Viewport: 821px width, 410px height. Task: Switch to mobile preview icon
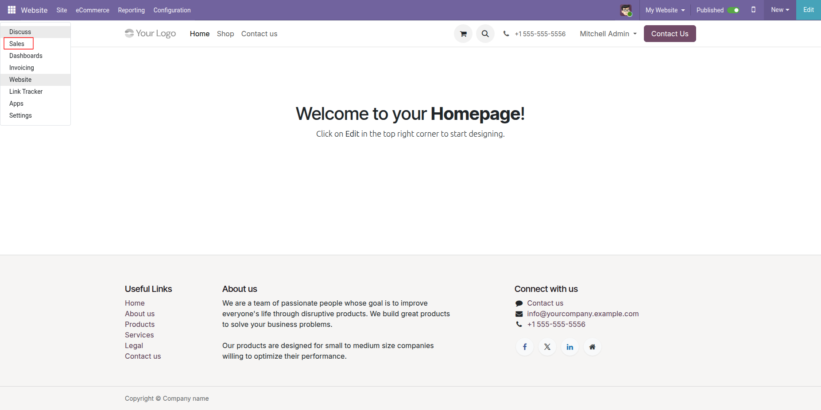[753, 10]
